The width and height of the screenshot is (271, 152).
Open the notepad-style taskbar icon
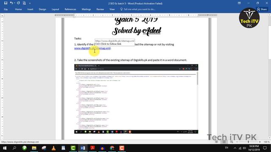(63, 148)
